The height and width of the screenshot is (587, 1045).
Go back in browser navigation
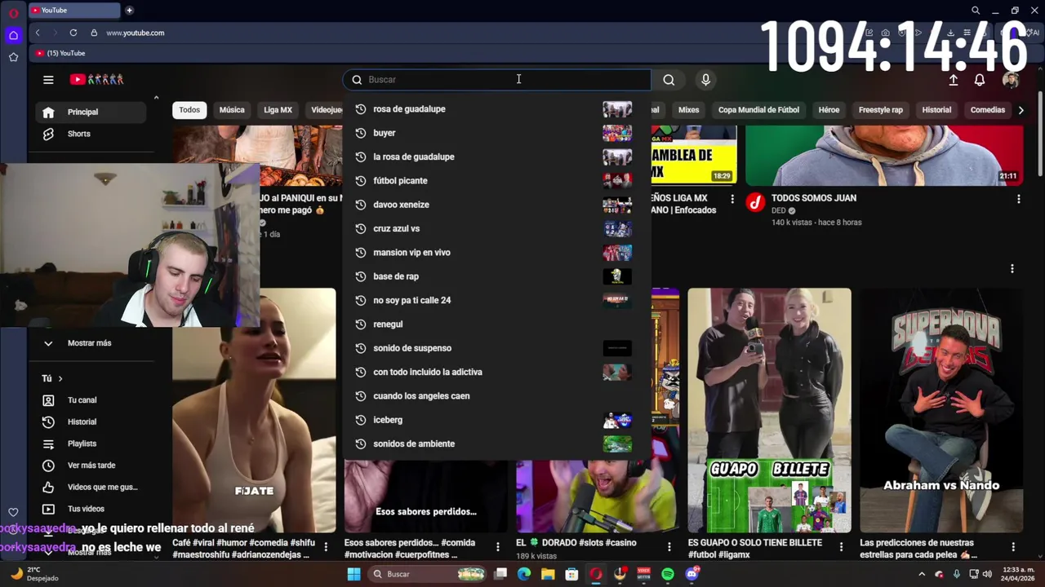(x=38, y=33)
